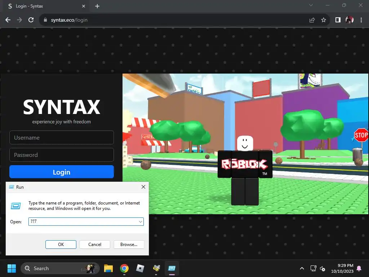
Task: Open a new browser tab
Action: [x=97, y=6]
